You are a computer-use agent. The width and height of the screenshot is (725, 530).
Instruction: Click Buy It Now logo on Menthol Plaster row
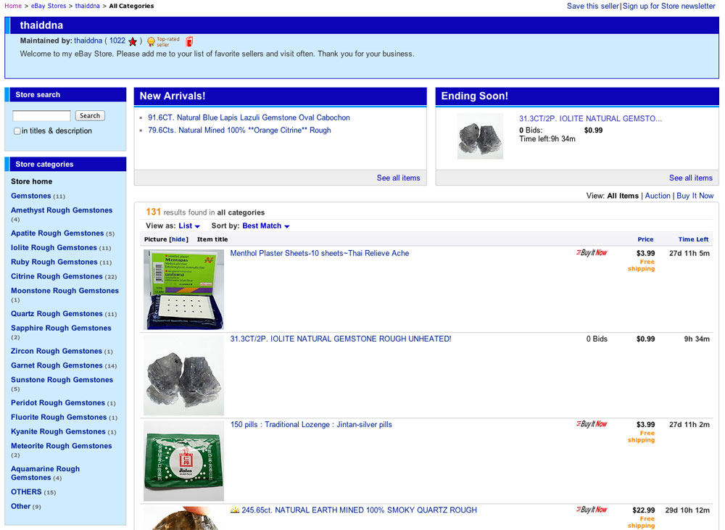pos(592,253)
